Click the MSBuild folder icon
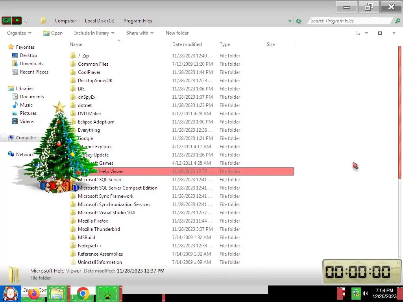Image resolution: width=403 pixels, height=302 pixels. tap(73, 237)
